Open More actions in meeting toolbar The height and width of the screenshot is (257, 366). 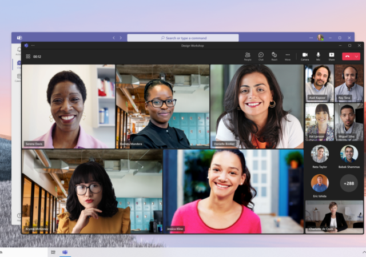pos(288,57)
